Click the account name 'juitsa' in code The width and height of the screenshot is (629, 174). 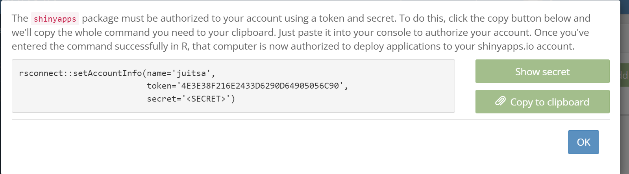[x=191, y=73]
